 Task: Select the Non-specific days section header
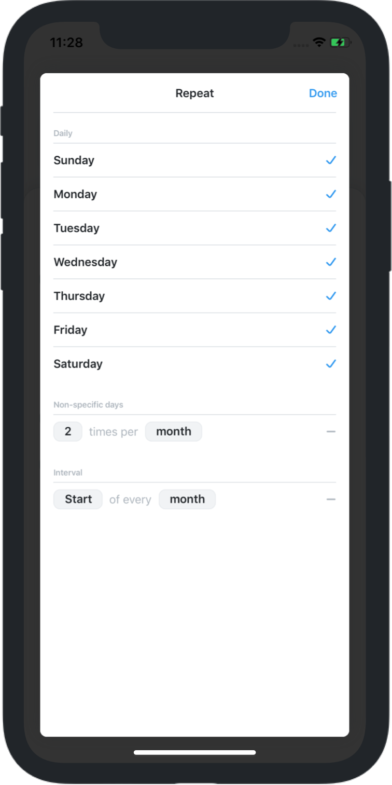tap(89, 404)
